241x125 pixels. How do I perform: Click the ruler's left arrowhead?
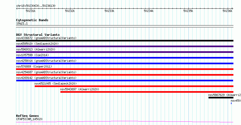[x=17, y=8]
